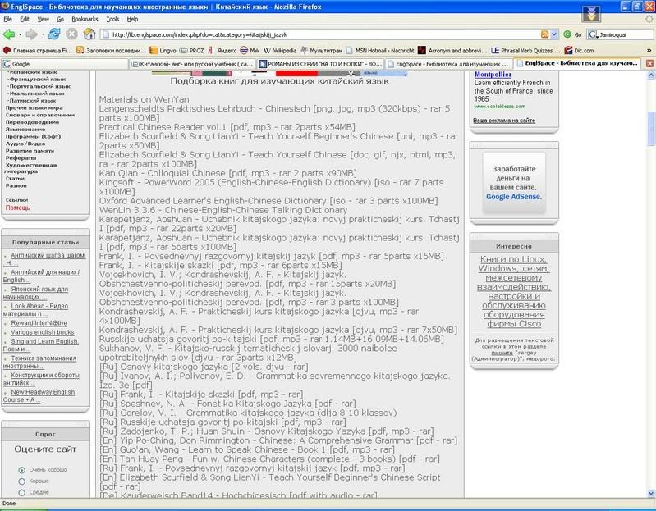Open the Acronym and abbrevi... bookmark
Image resolution: width=656 pixels, height=511 pixels.
[452, 51]
